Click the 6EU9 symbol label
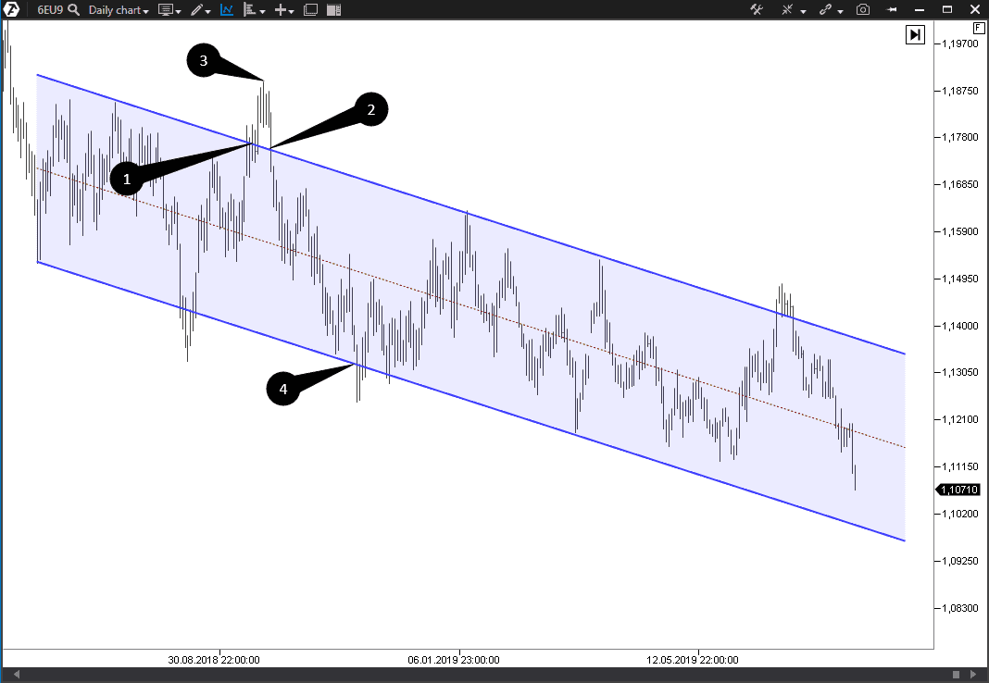Screen dimensions: 989x683 (52, 10)
